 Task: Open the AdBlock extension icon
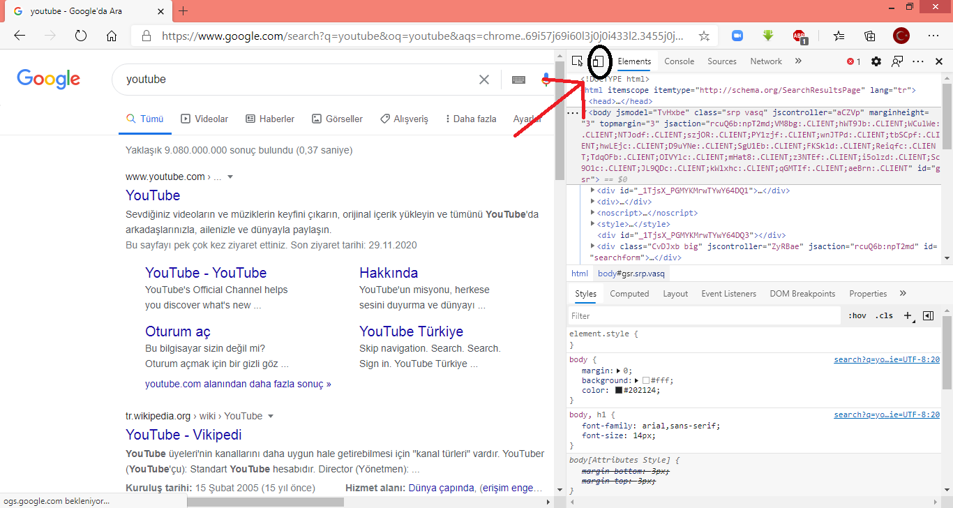(800, 36)
